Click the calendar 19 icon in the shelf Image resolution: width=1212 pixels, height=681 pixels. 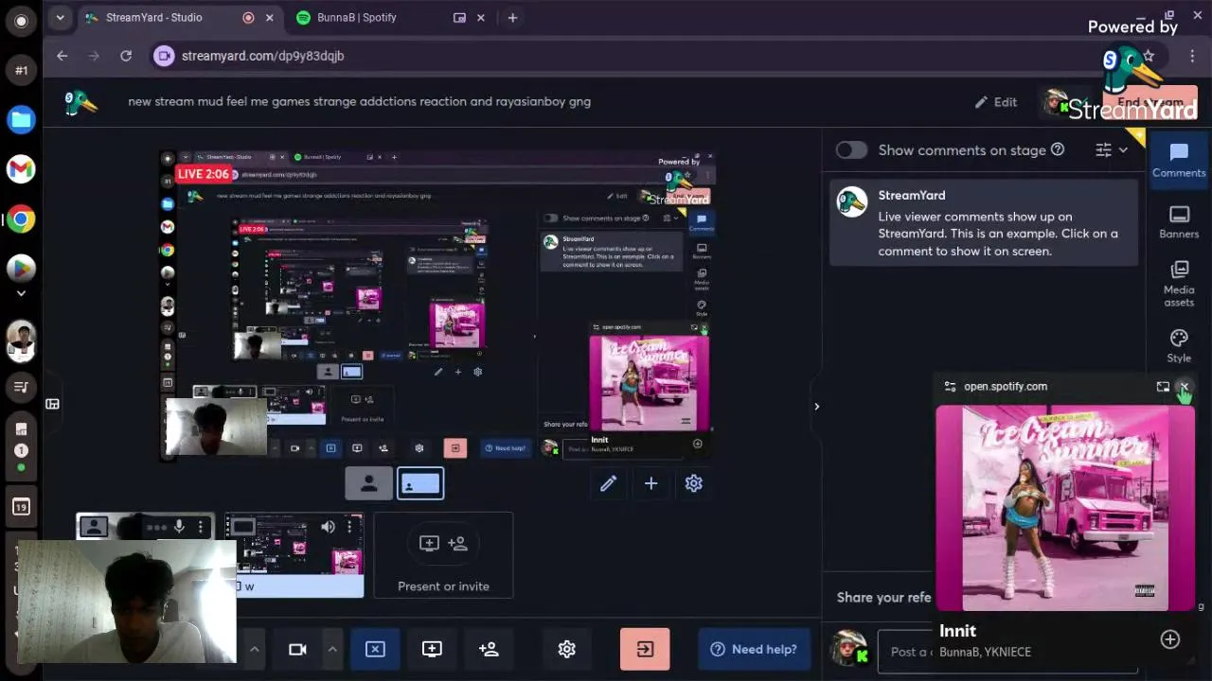click(21, 507)
